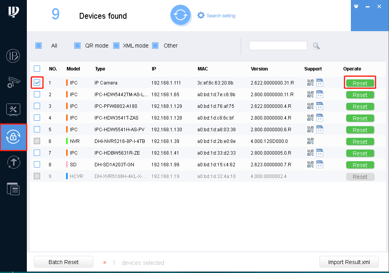Click Reset for NVR 192.168.1.39
Viewport: 389px width, 273px height.
(x=360, y=142)
